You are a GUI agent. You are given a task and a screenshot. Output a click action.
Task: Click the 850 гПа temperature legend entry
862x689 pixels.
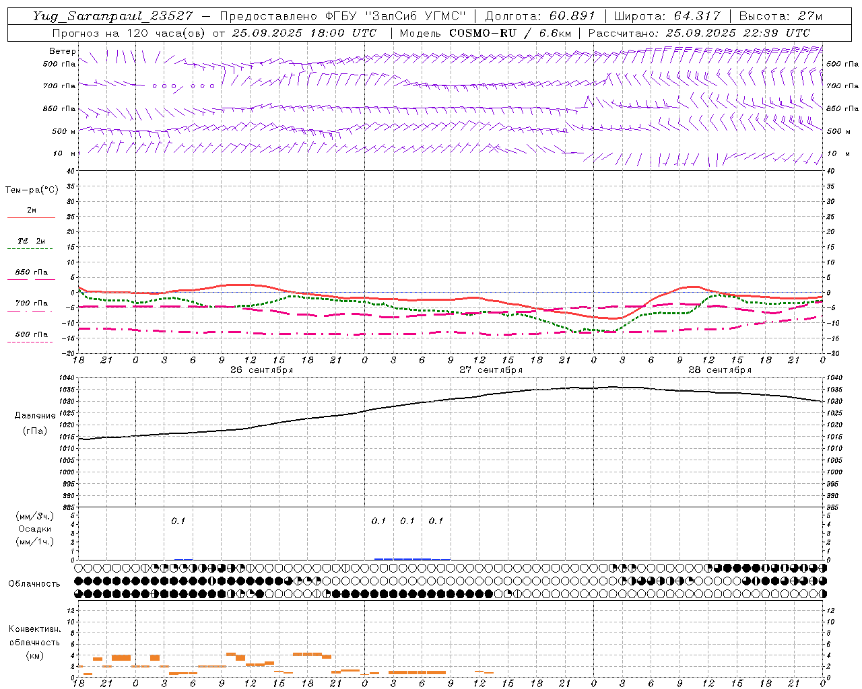pos(32,273)
